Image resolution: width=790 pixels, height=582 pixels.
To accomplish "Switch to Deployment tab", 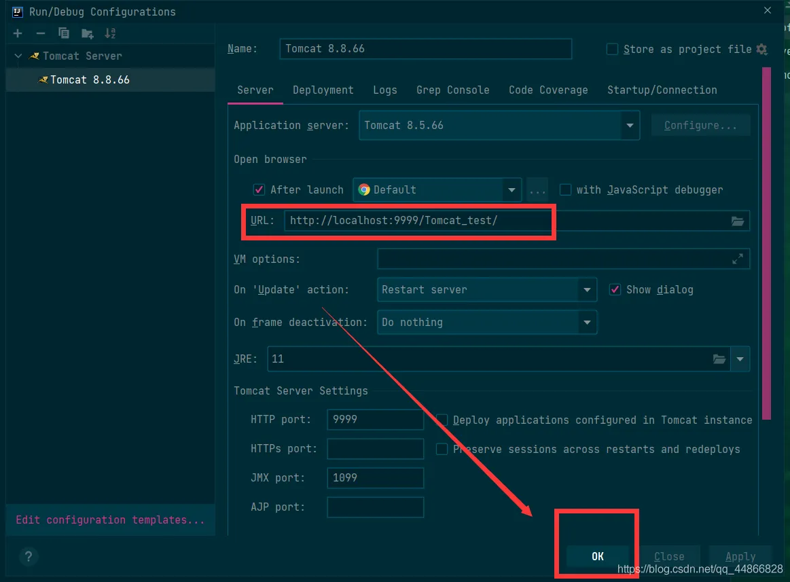I will point(323,90).
